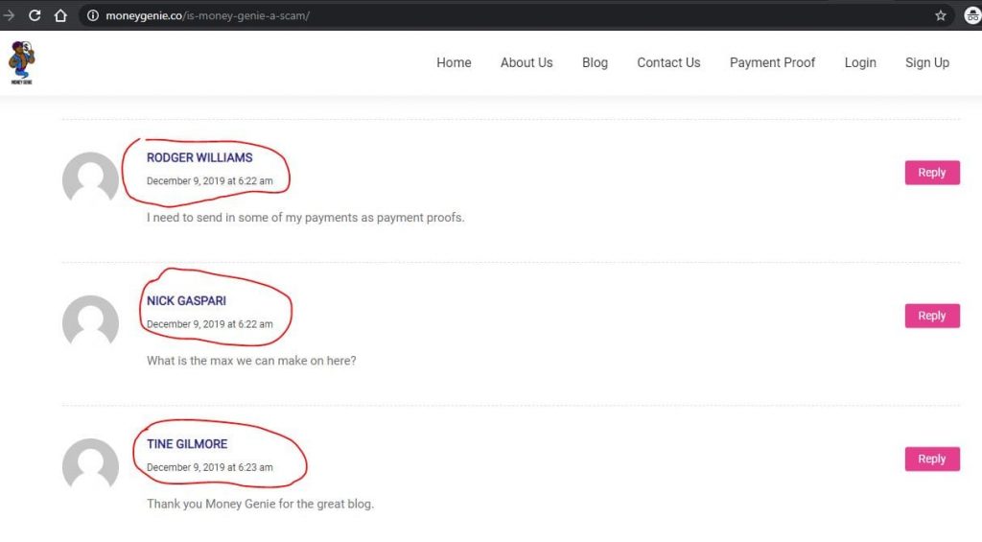Image resolution: width=982 pixels, height=542 pixels.
Task: Open the Blog menu item
Action: (595, 62)
